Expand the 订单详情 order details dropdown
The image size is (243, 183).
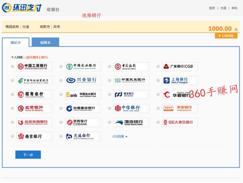[226, 36]
